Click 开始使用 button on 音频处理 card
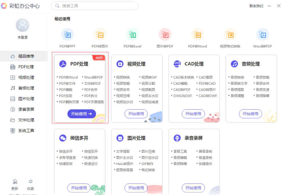 251,114
